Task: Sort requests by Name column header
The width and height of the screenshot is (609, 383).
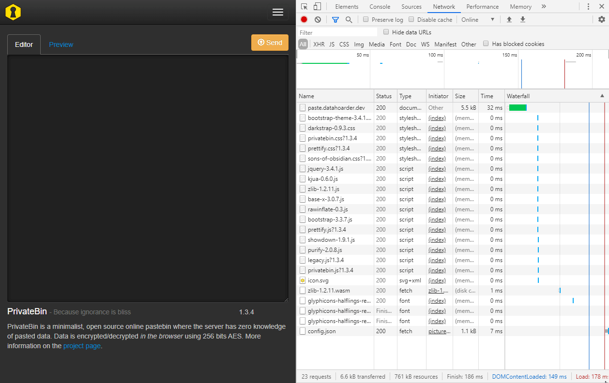Action: pos(335,96)
